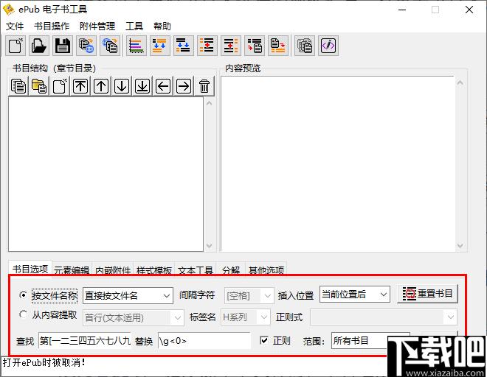Click the 书目结构 chapter list area
The height and width of the screenshot is (377, 487).
click(x=106, y=174)
